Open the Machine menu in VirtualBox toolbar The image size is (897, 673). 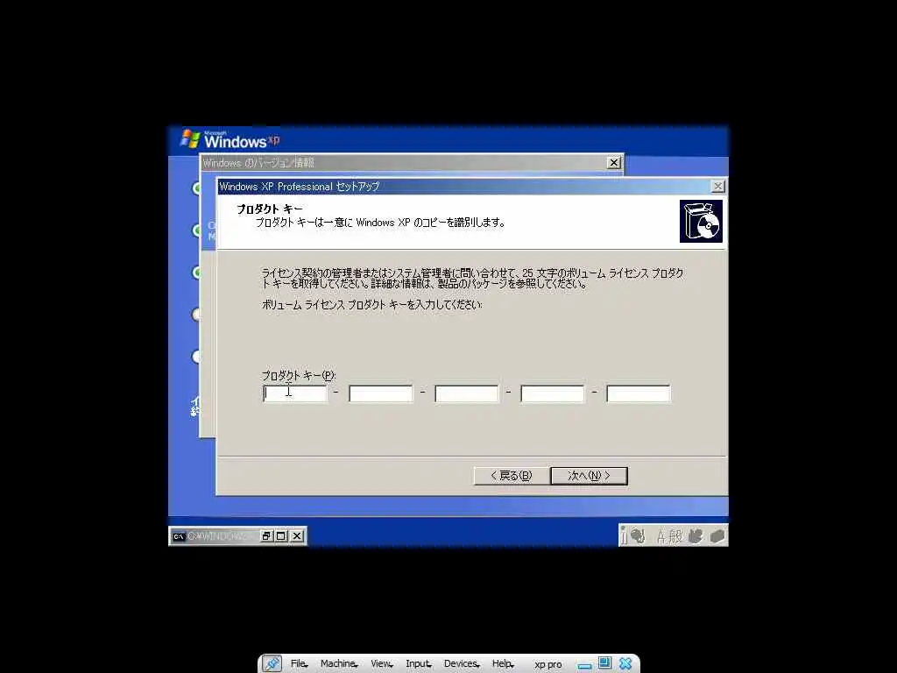coord(339,664)
